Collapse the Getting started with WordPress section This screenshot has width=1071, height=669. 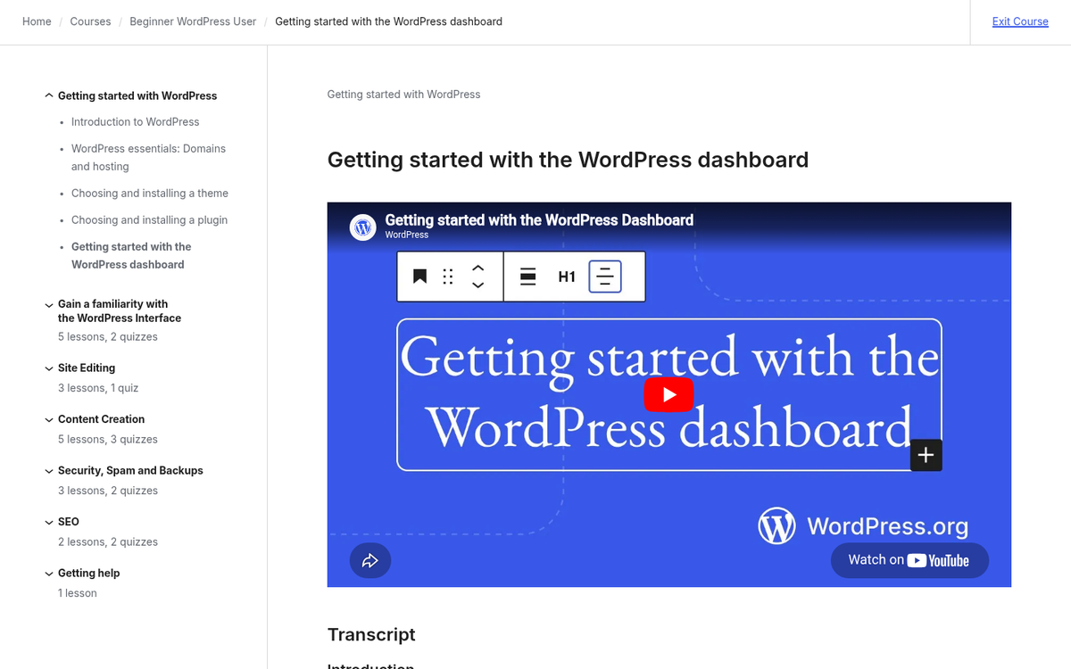pos(49,95)
